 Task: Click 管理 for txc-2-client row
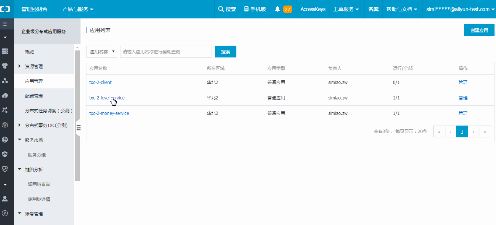463,82
